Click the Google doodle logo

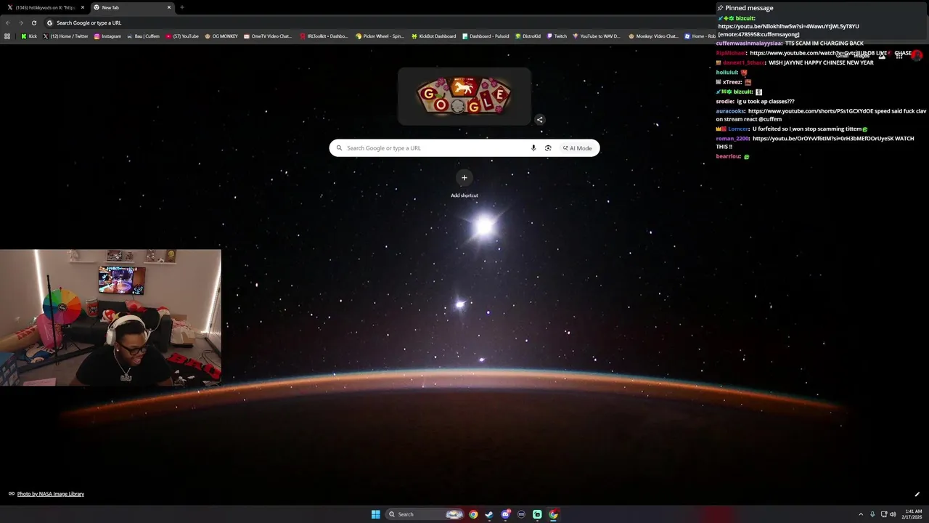(464, 97)
